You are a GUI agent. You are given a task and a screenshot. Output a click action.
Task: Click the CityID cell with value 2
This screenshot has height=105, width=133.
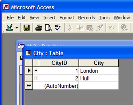coord(59,78)
